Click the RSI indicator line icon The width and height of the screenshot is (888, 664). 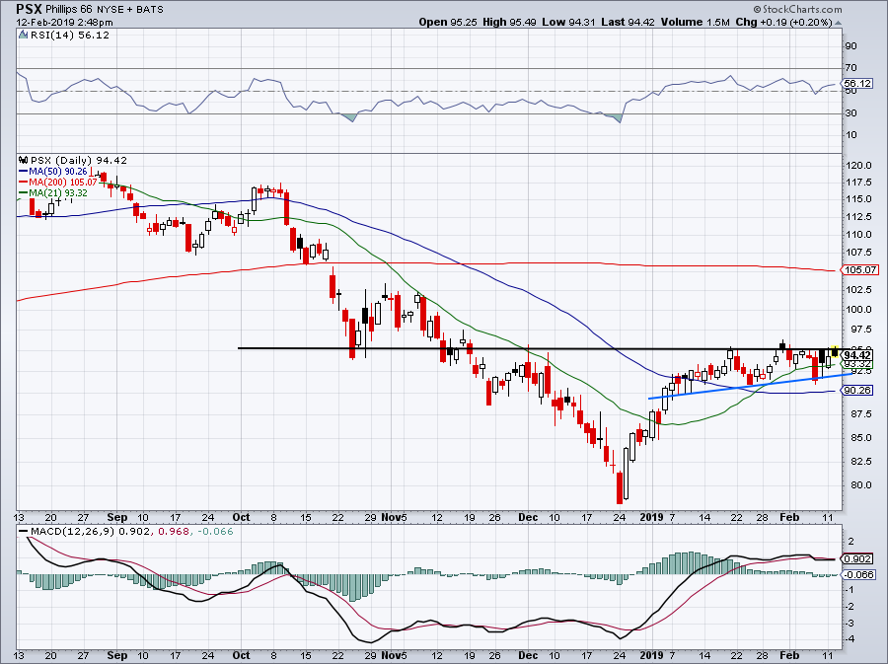click(x=24, y=36)
